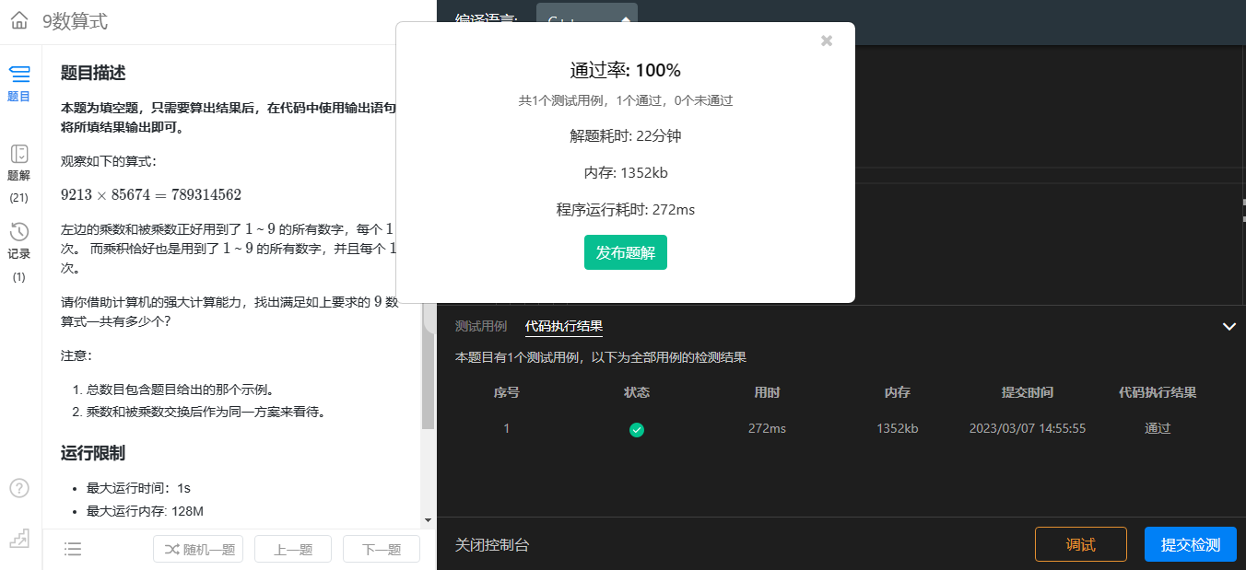This screenshot has width=1246, height=570.
Task: Click the 最大运行内存: 128M item
Action: 145,511
